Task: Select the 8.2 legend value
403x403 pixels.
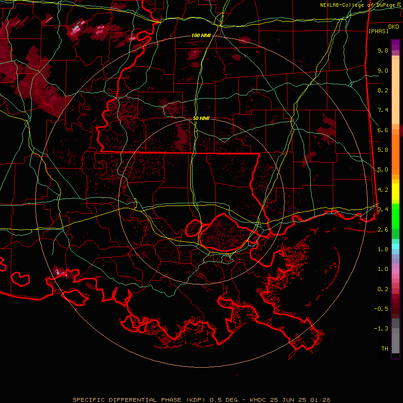Action: (x=383, y=90)
